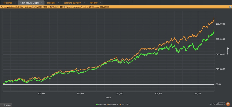Click the Last year filter date range
The width and height of the screenshot is (232, 107).
click(x=45, y=7)
